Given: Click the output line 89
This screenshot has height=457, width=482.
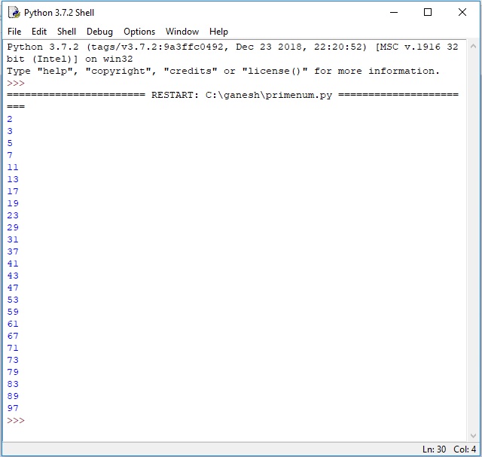Looking at the screenshot, I should coord(13,396).
